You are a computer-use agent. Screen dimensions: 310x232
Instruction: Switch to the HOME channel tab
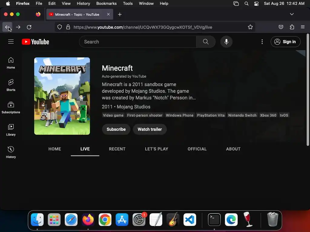pos(55,149)
